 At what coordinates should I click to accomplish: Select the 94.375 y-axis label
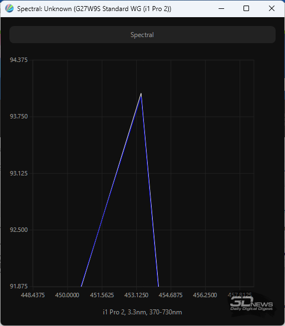click(19, 60)
